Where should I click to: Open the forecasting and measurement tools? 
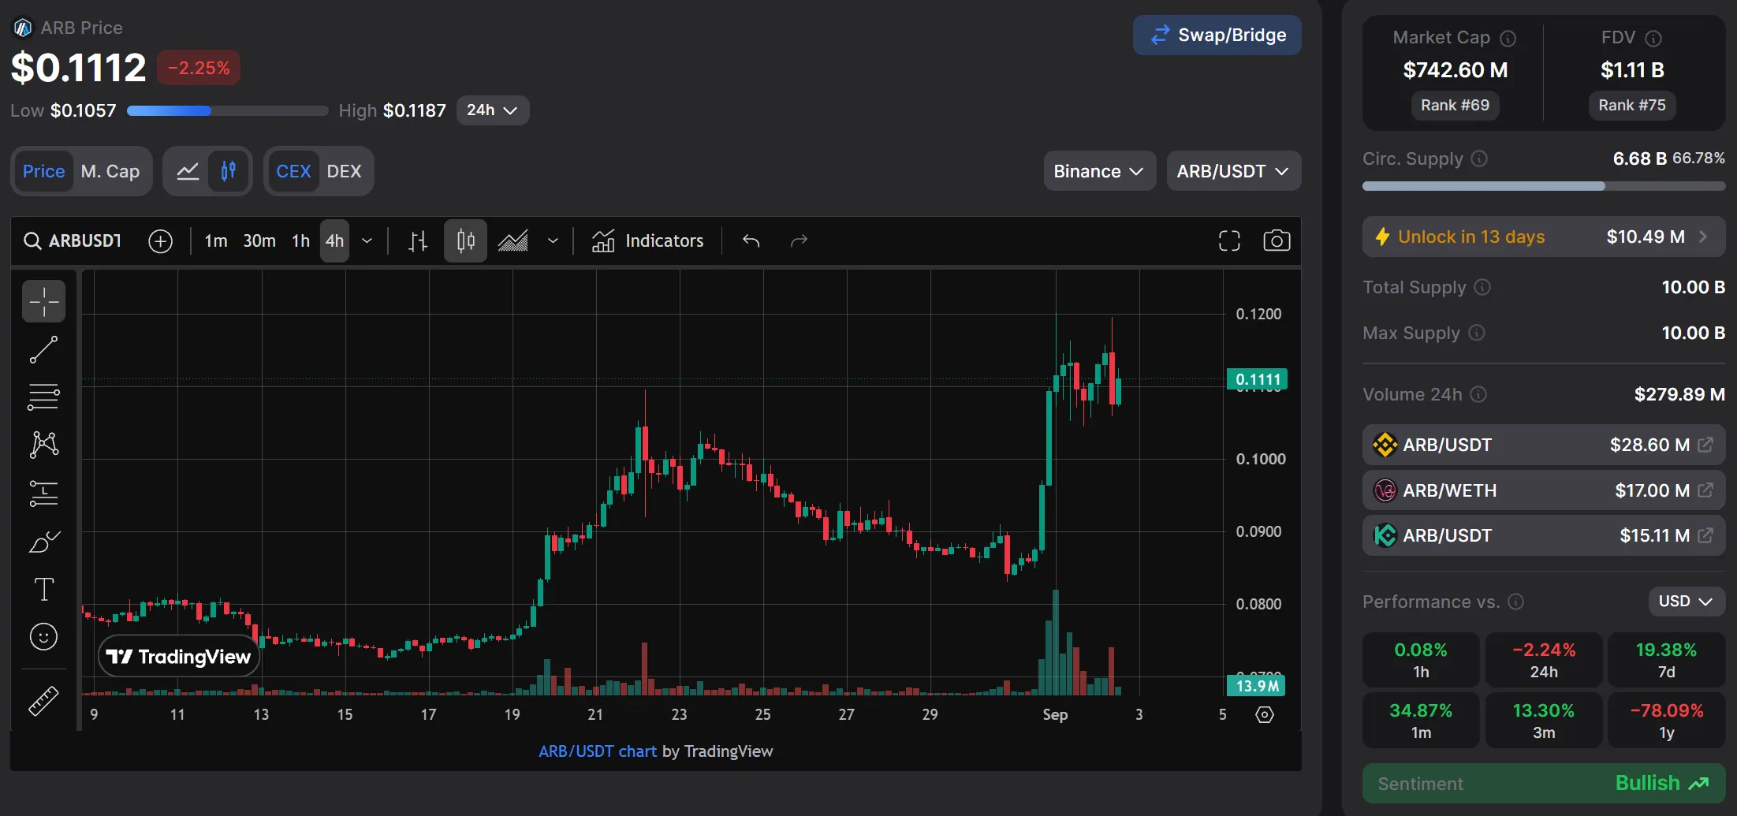[43, 494]
